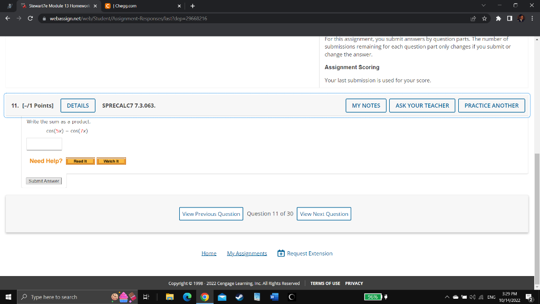Open the Watch It help button
The height and width of the screenshot is (304, 540).
111,161
